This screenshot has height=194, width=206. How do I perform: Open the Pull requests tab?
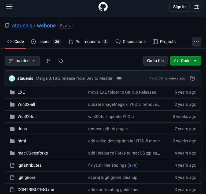(88, 42)
